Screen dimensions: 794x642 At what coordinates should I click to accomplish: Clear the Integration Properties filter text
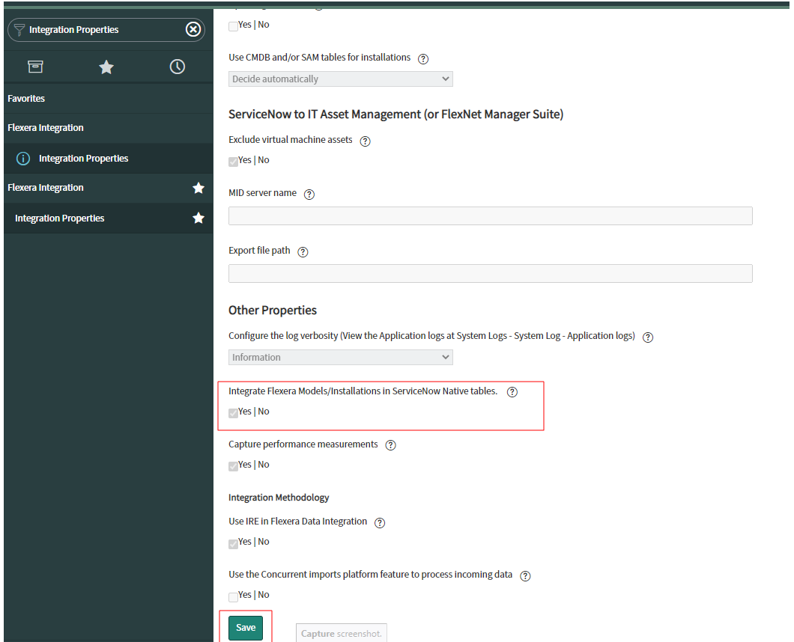tap(193, 29)
